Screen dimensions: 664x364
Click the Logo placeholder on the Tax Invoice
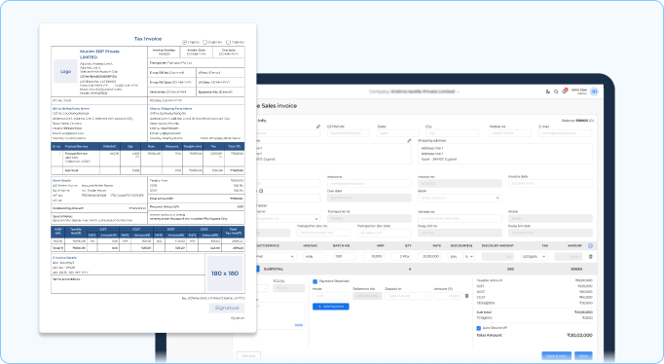click(x=65, y=71)
